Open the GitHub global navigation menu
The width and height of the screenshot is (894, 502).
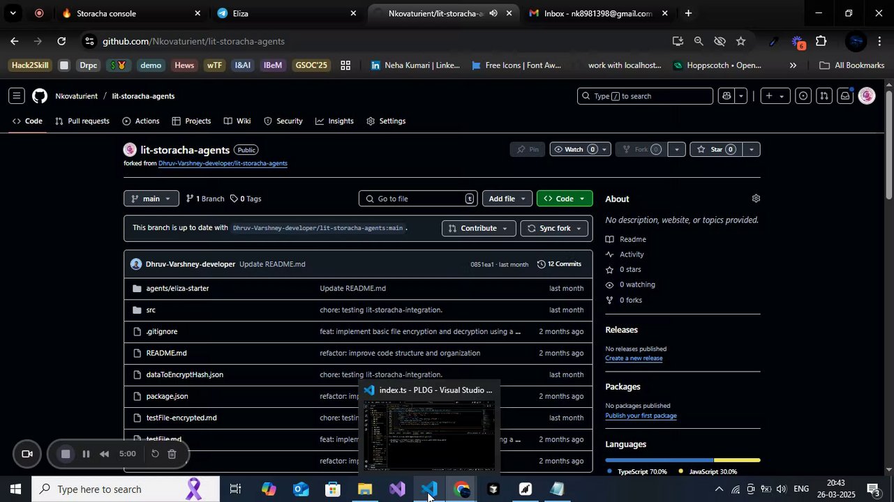tap(17, 96)
